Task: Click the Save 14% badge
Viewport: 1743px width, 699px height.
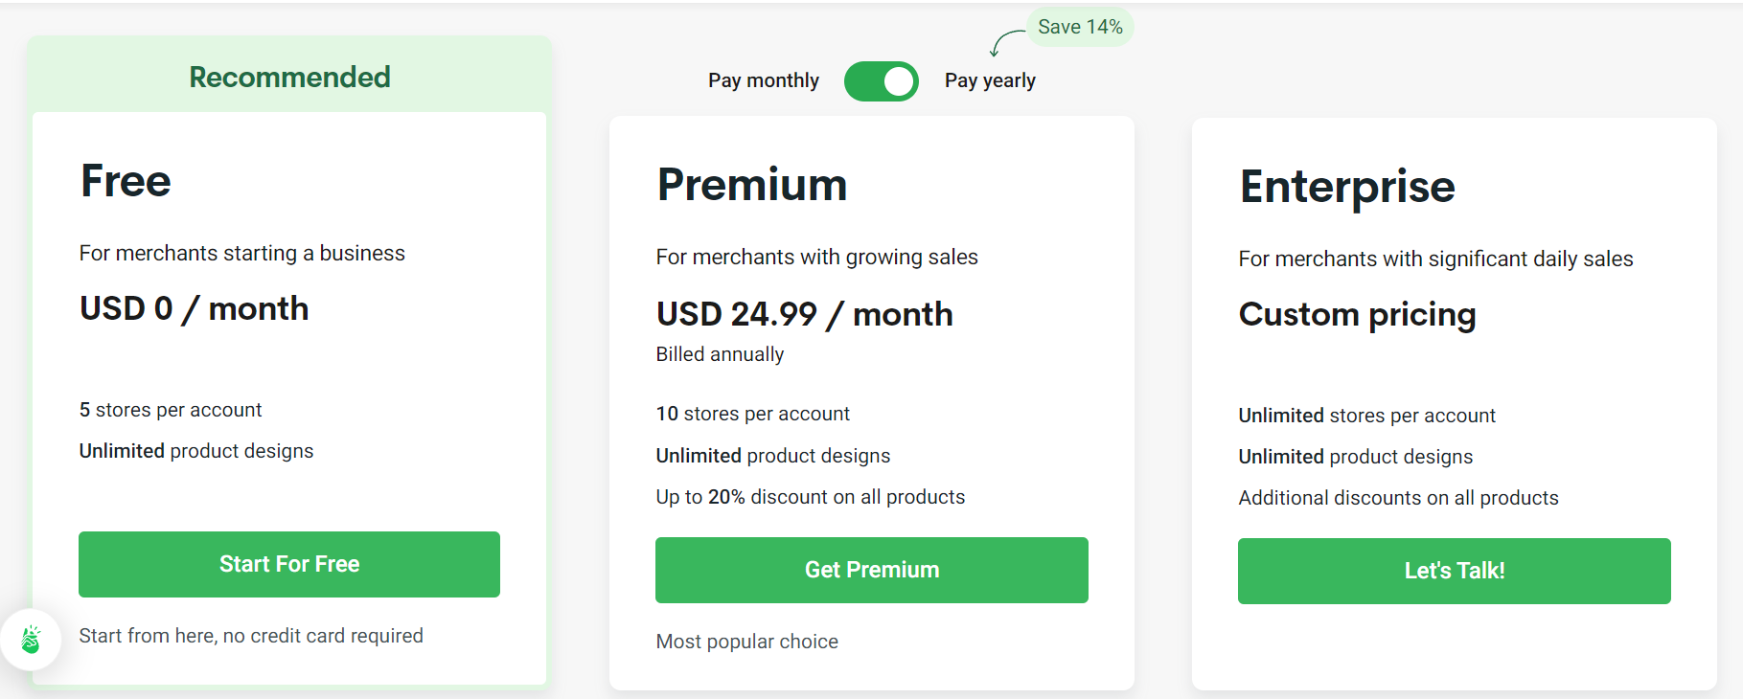Action: click(1079, 26)
